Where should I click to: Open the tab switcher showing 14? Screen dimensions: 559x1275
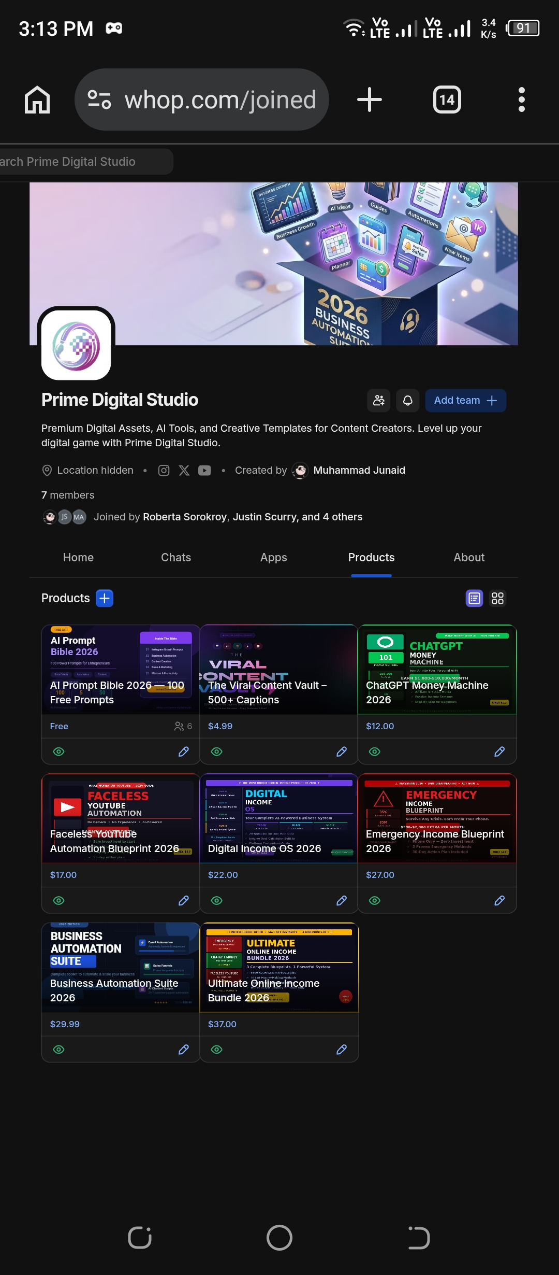click(447, 100)
